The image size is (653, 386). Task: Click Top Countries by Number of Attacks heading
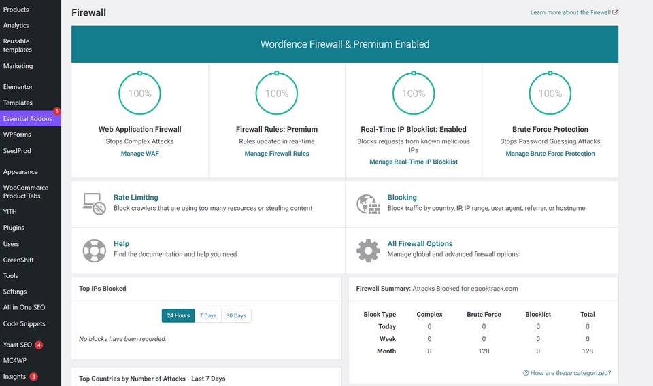(x=152, y=379)
